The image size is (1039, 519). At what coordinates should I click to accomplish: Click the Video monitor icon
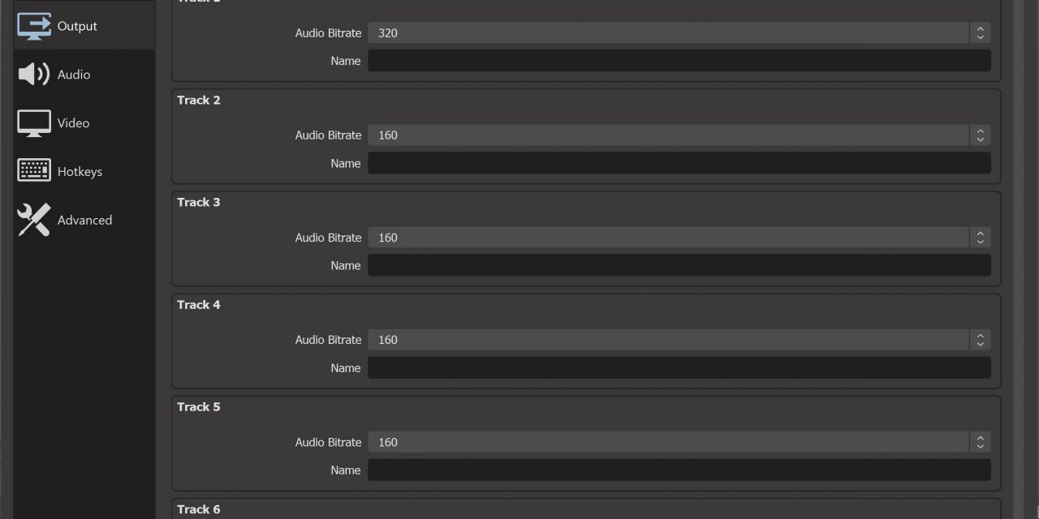[34, 123]
